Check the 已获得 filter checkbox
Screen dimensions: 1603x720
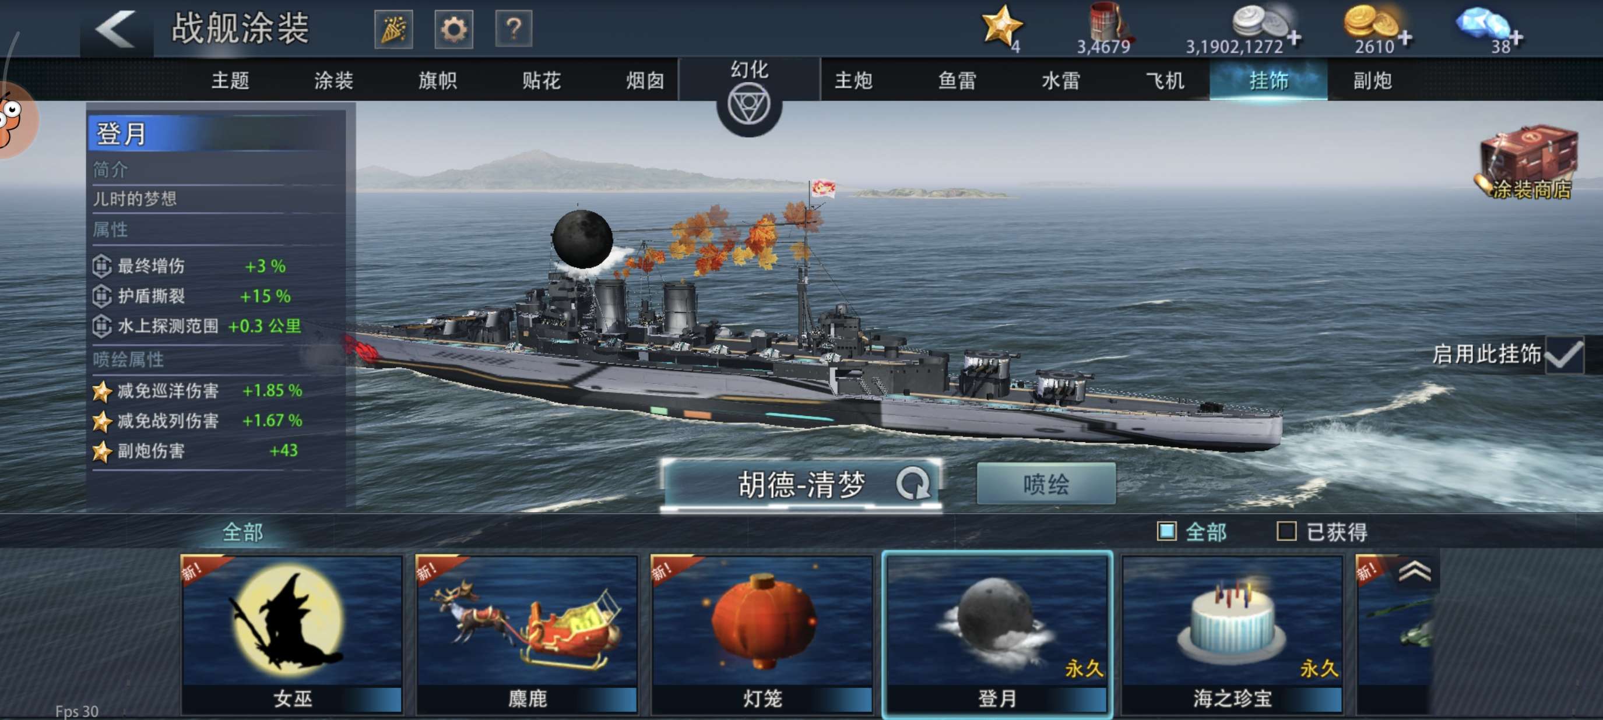pyautogui.click(x=1286, y=532)
